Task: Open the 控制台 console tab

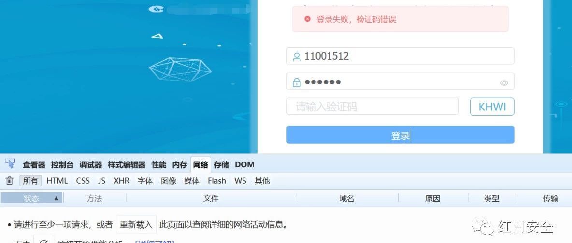Action: pos(62,165)
